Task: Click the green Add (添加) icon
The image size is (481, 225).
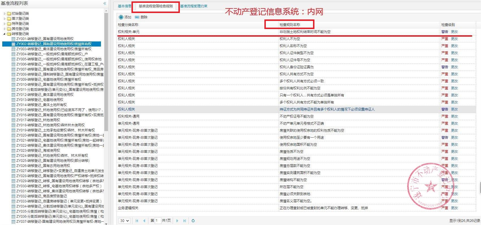Action: [121, 17]
